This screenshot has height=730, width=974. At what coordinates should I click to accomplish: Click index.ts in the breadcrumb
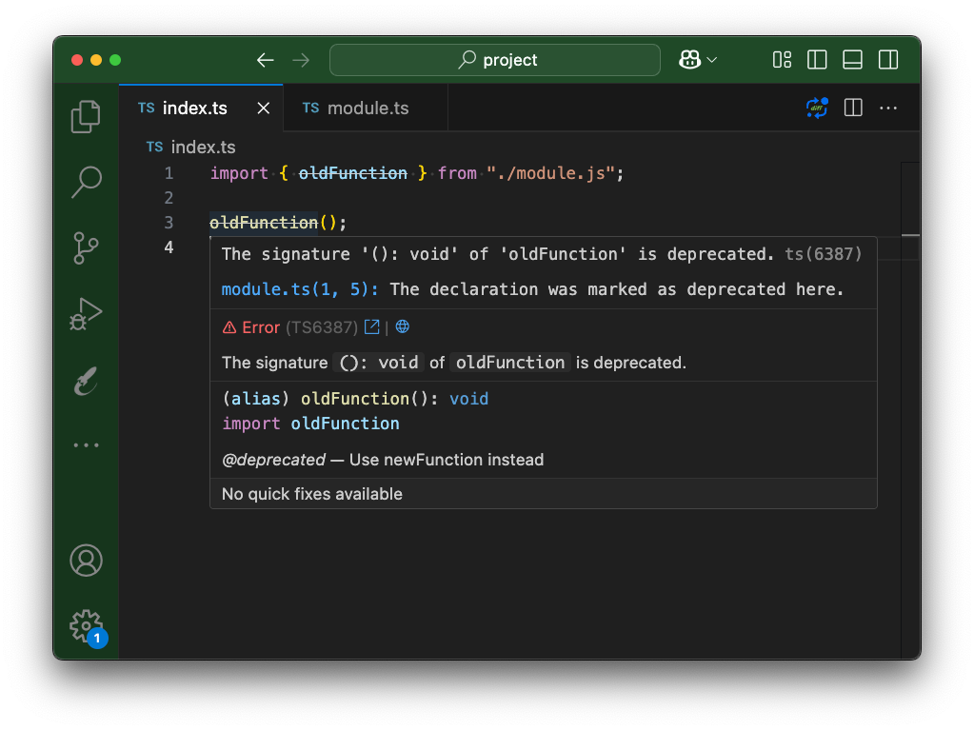[x=203, y=148]
